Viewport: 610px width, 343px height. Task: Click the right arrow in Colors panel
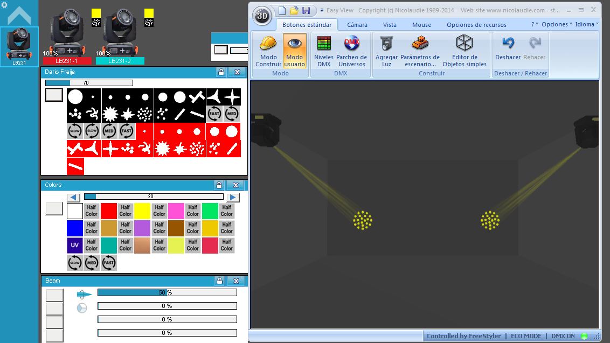(233, 198)
